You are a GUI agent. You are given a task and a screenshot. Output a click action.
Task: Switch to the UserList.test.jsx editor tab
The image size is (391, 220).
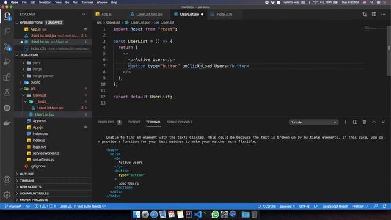149,15
